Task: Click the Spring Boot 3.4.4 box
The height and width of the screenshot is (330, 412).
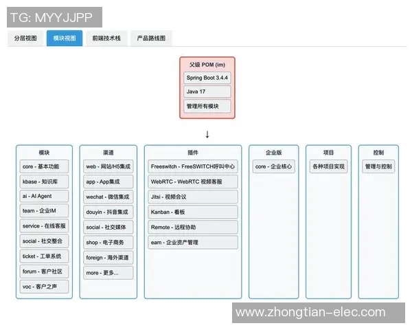Action: click(x=207, y=78)
